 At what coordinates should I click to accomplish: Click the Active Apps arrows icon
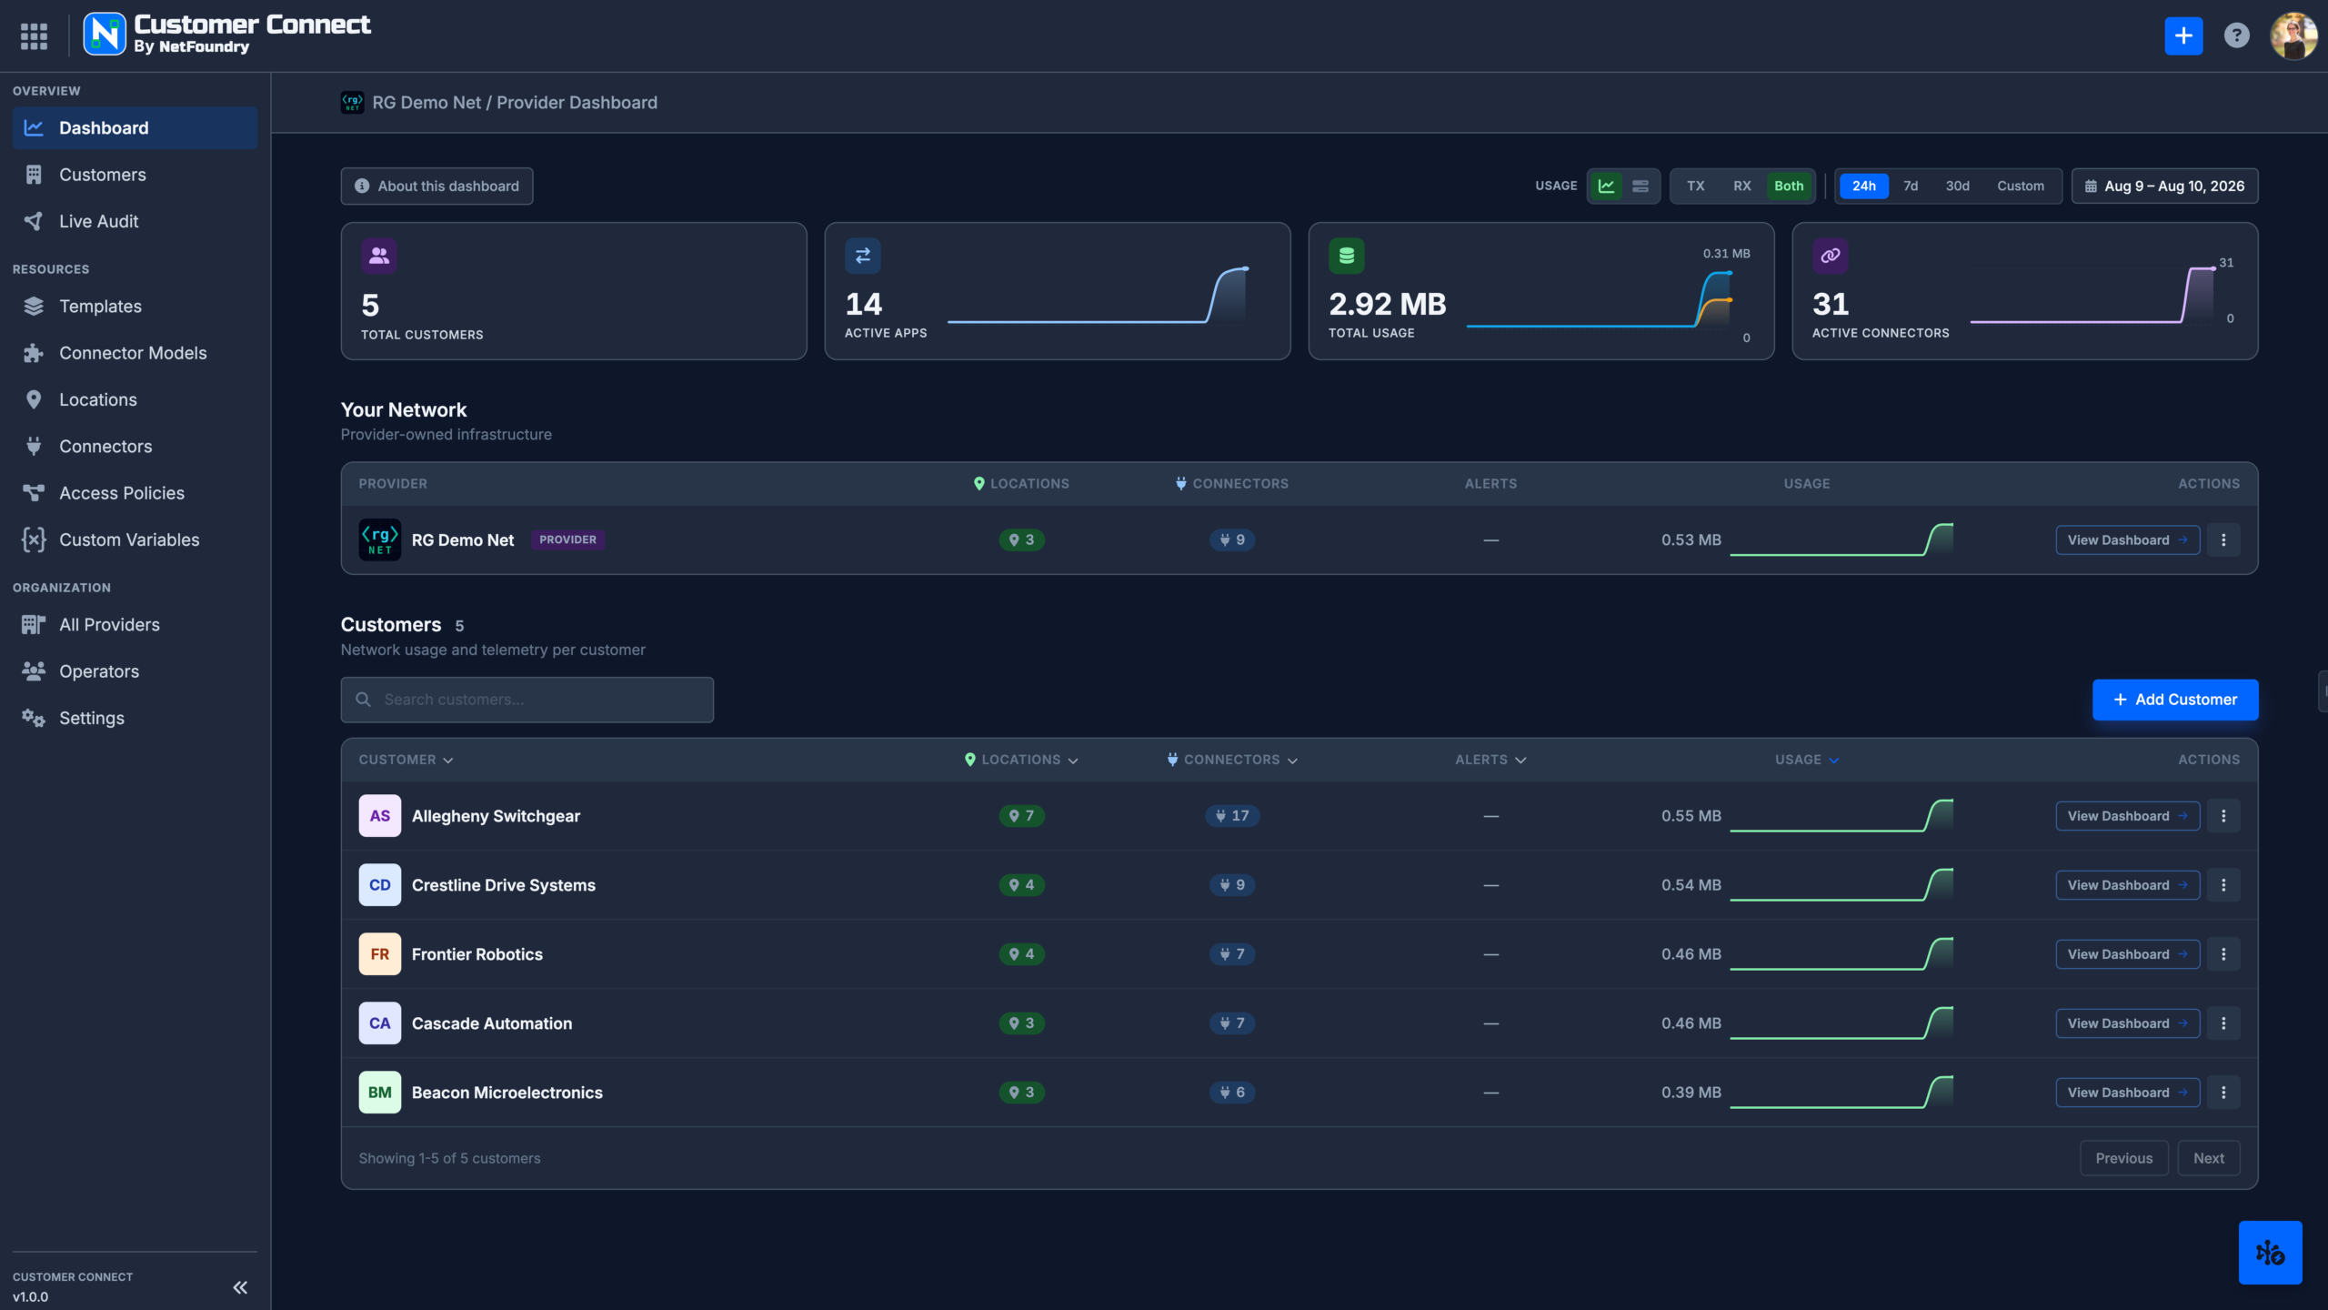tap(862, 257)
